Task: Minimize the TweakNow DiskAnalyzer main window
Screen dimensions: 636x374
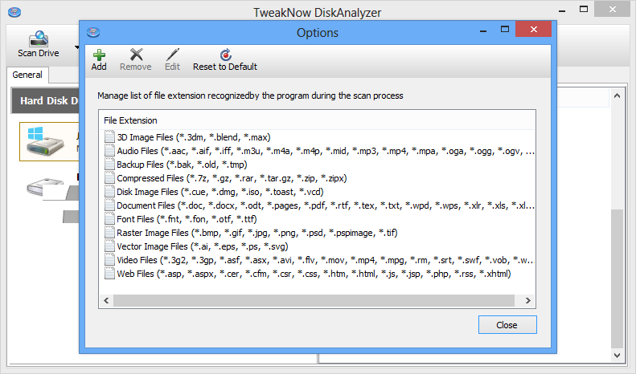Action: 562,10
